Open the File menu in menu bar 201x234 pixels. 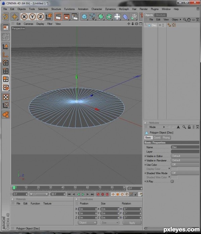coord(5,9)
